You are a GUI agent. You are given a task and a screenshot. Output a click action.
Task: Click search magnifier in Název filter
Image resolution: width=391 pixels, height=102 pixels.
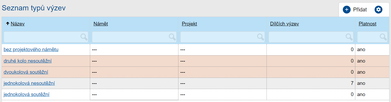tap(84, 37)
